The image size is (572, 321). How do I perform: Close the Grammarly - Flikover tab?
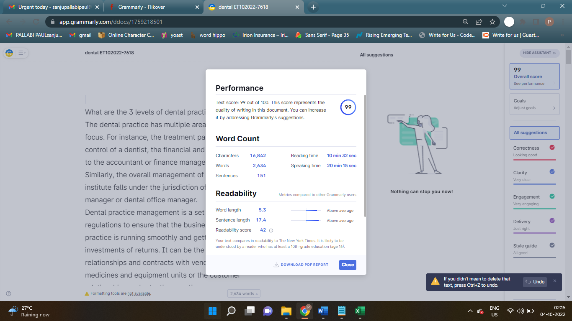coord(197,7)
